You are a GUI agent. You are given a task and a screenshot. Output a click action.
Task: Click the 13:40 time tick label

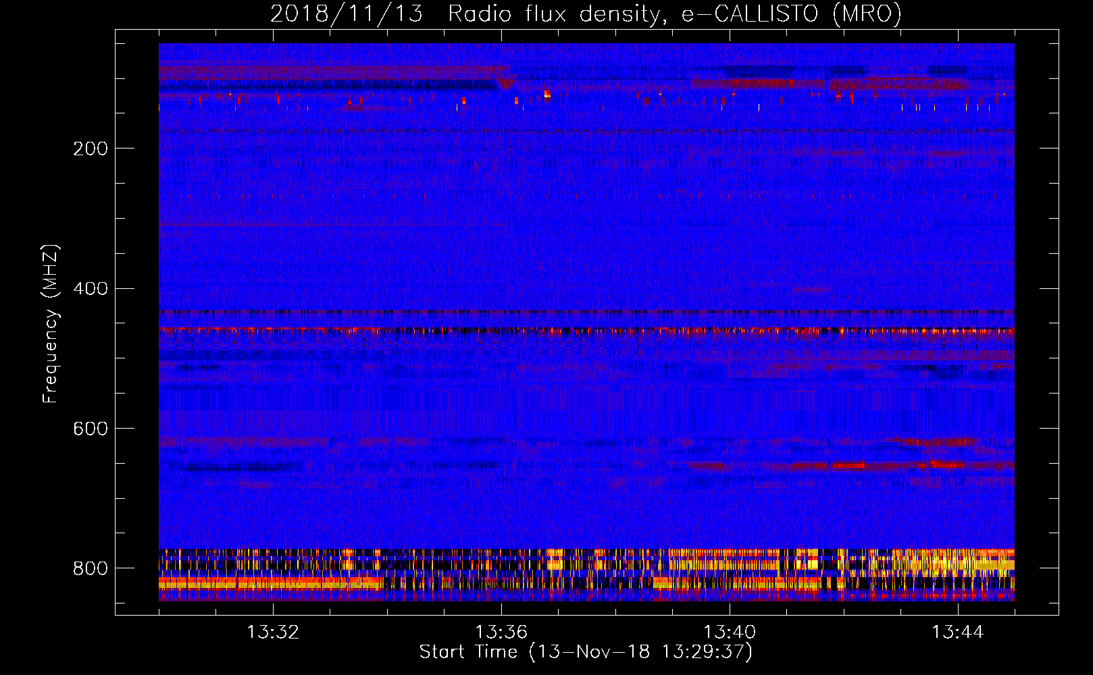(730, 632)
